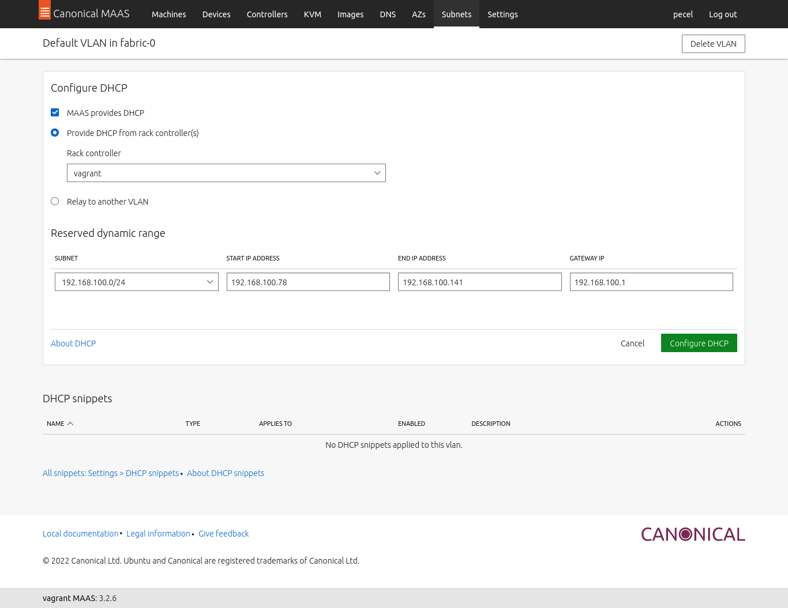Open the Machines tab
Viewport: 788px width, 608px height.
(169, 14)
